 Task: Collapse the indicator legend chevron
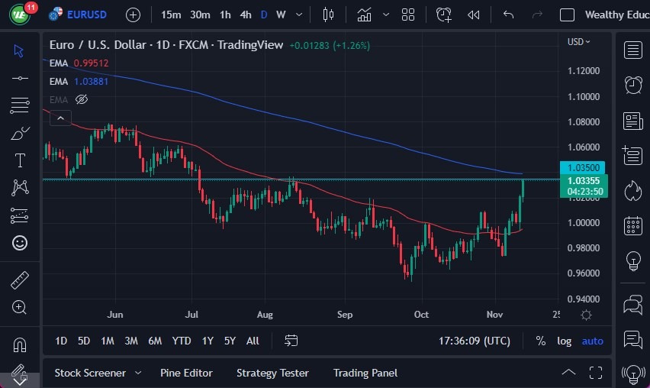(x=60, y=118)
